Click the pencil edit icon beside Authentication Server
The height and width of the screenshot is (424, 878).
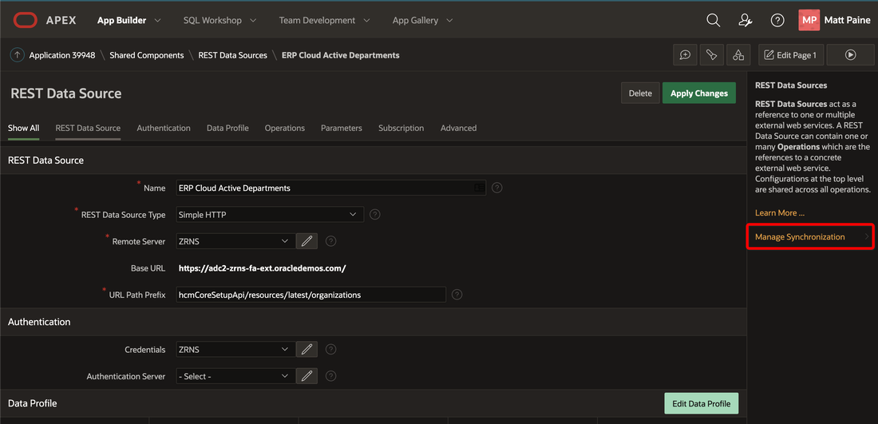[x=307, y=376]
